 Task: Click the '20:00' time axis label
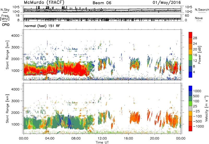pyautogui.click(x=155, y=139)
